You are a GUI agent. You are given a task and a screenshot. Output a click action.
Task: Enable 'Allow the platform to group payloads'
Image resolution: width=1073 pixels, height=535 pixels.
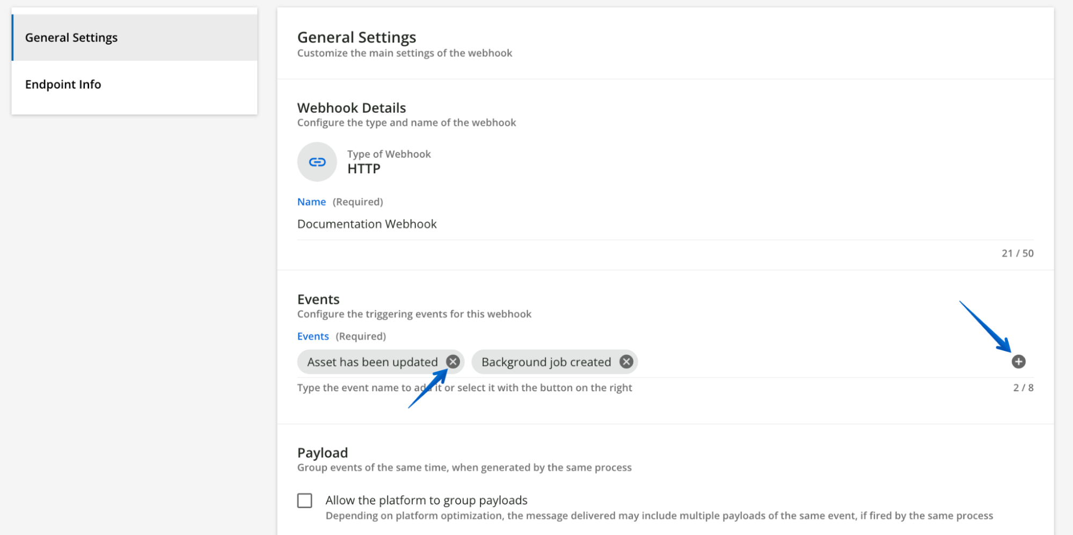tap(304, 500)
